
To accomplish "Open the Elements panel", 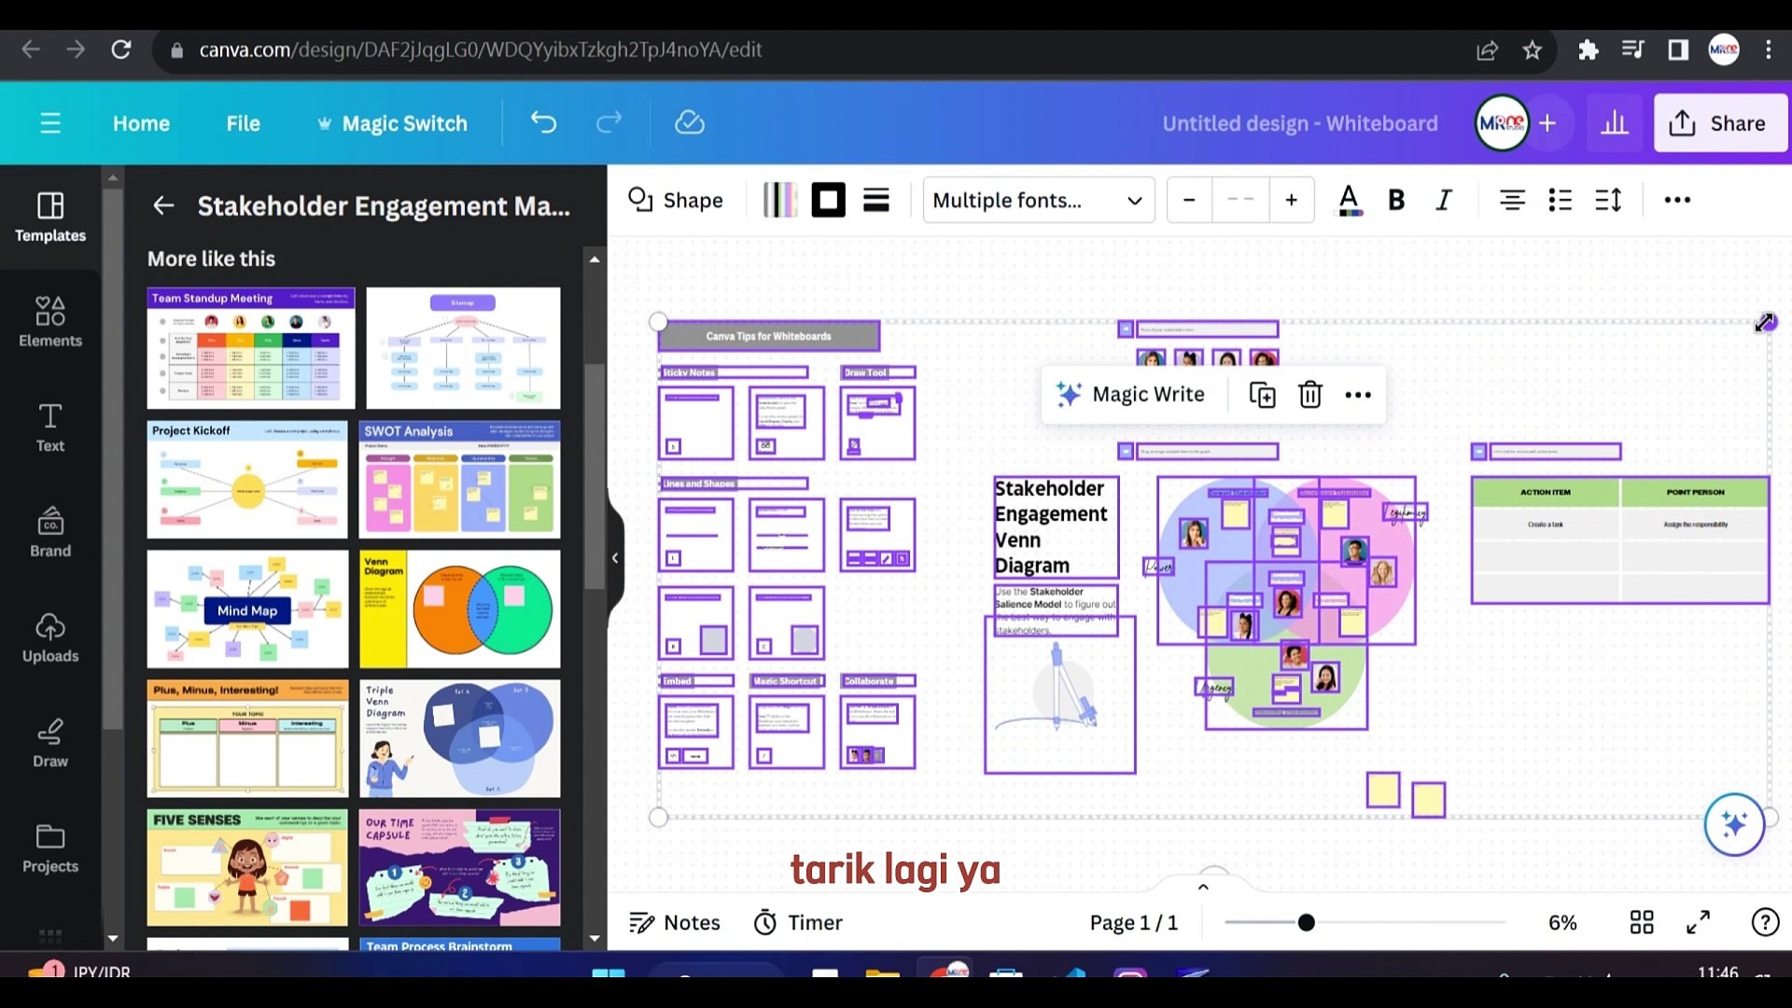I will (x=49, y=322).
